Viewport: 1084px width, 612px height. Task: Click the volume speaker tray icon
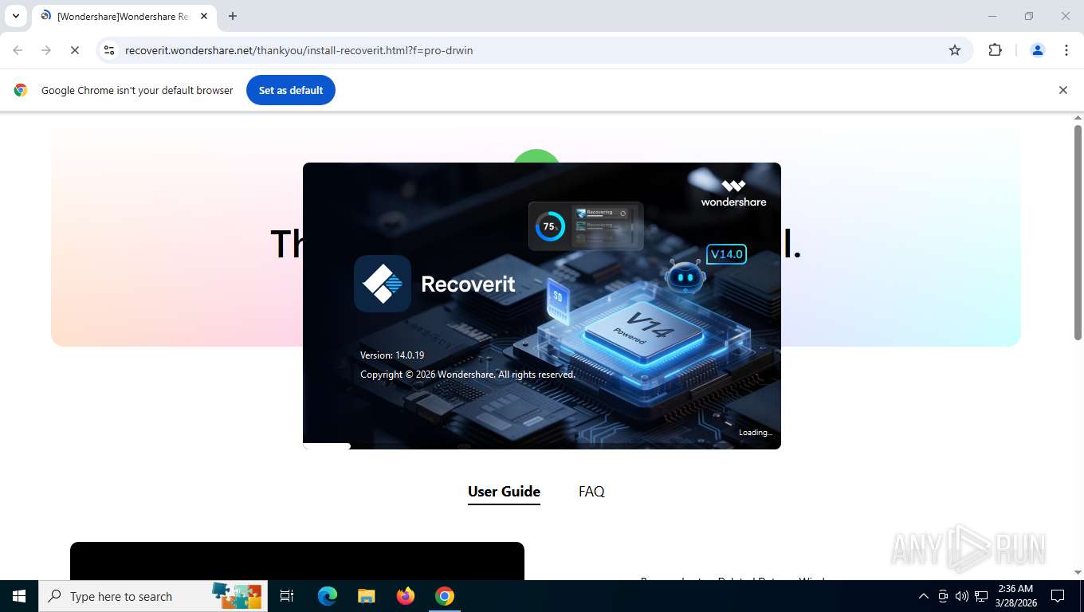(x=962, y=596)
